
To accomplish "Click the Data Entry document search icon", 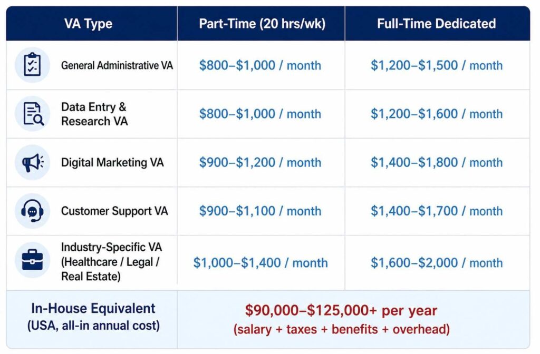I will pyautogui.click(x=32, y=113).
